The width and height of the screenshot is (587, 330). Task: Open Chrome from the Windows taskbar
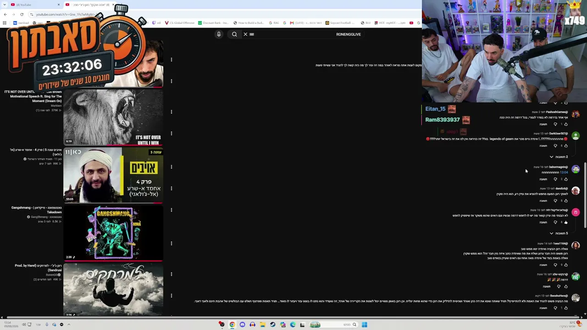coord(232,324)
